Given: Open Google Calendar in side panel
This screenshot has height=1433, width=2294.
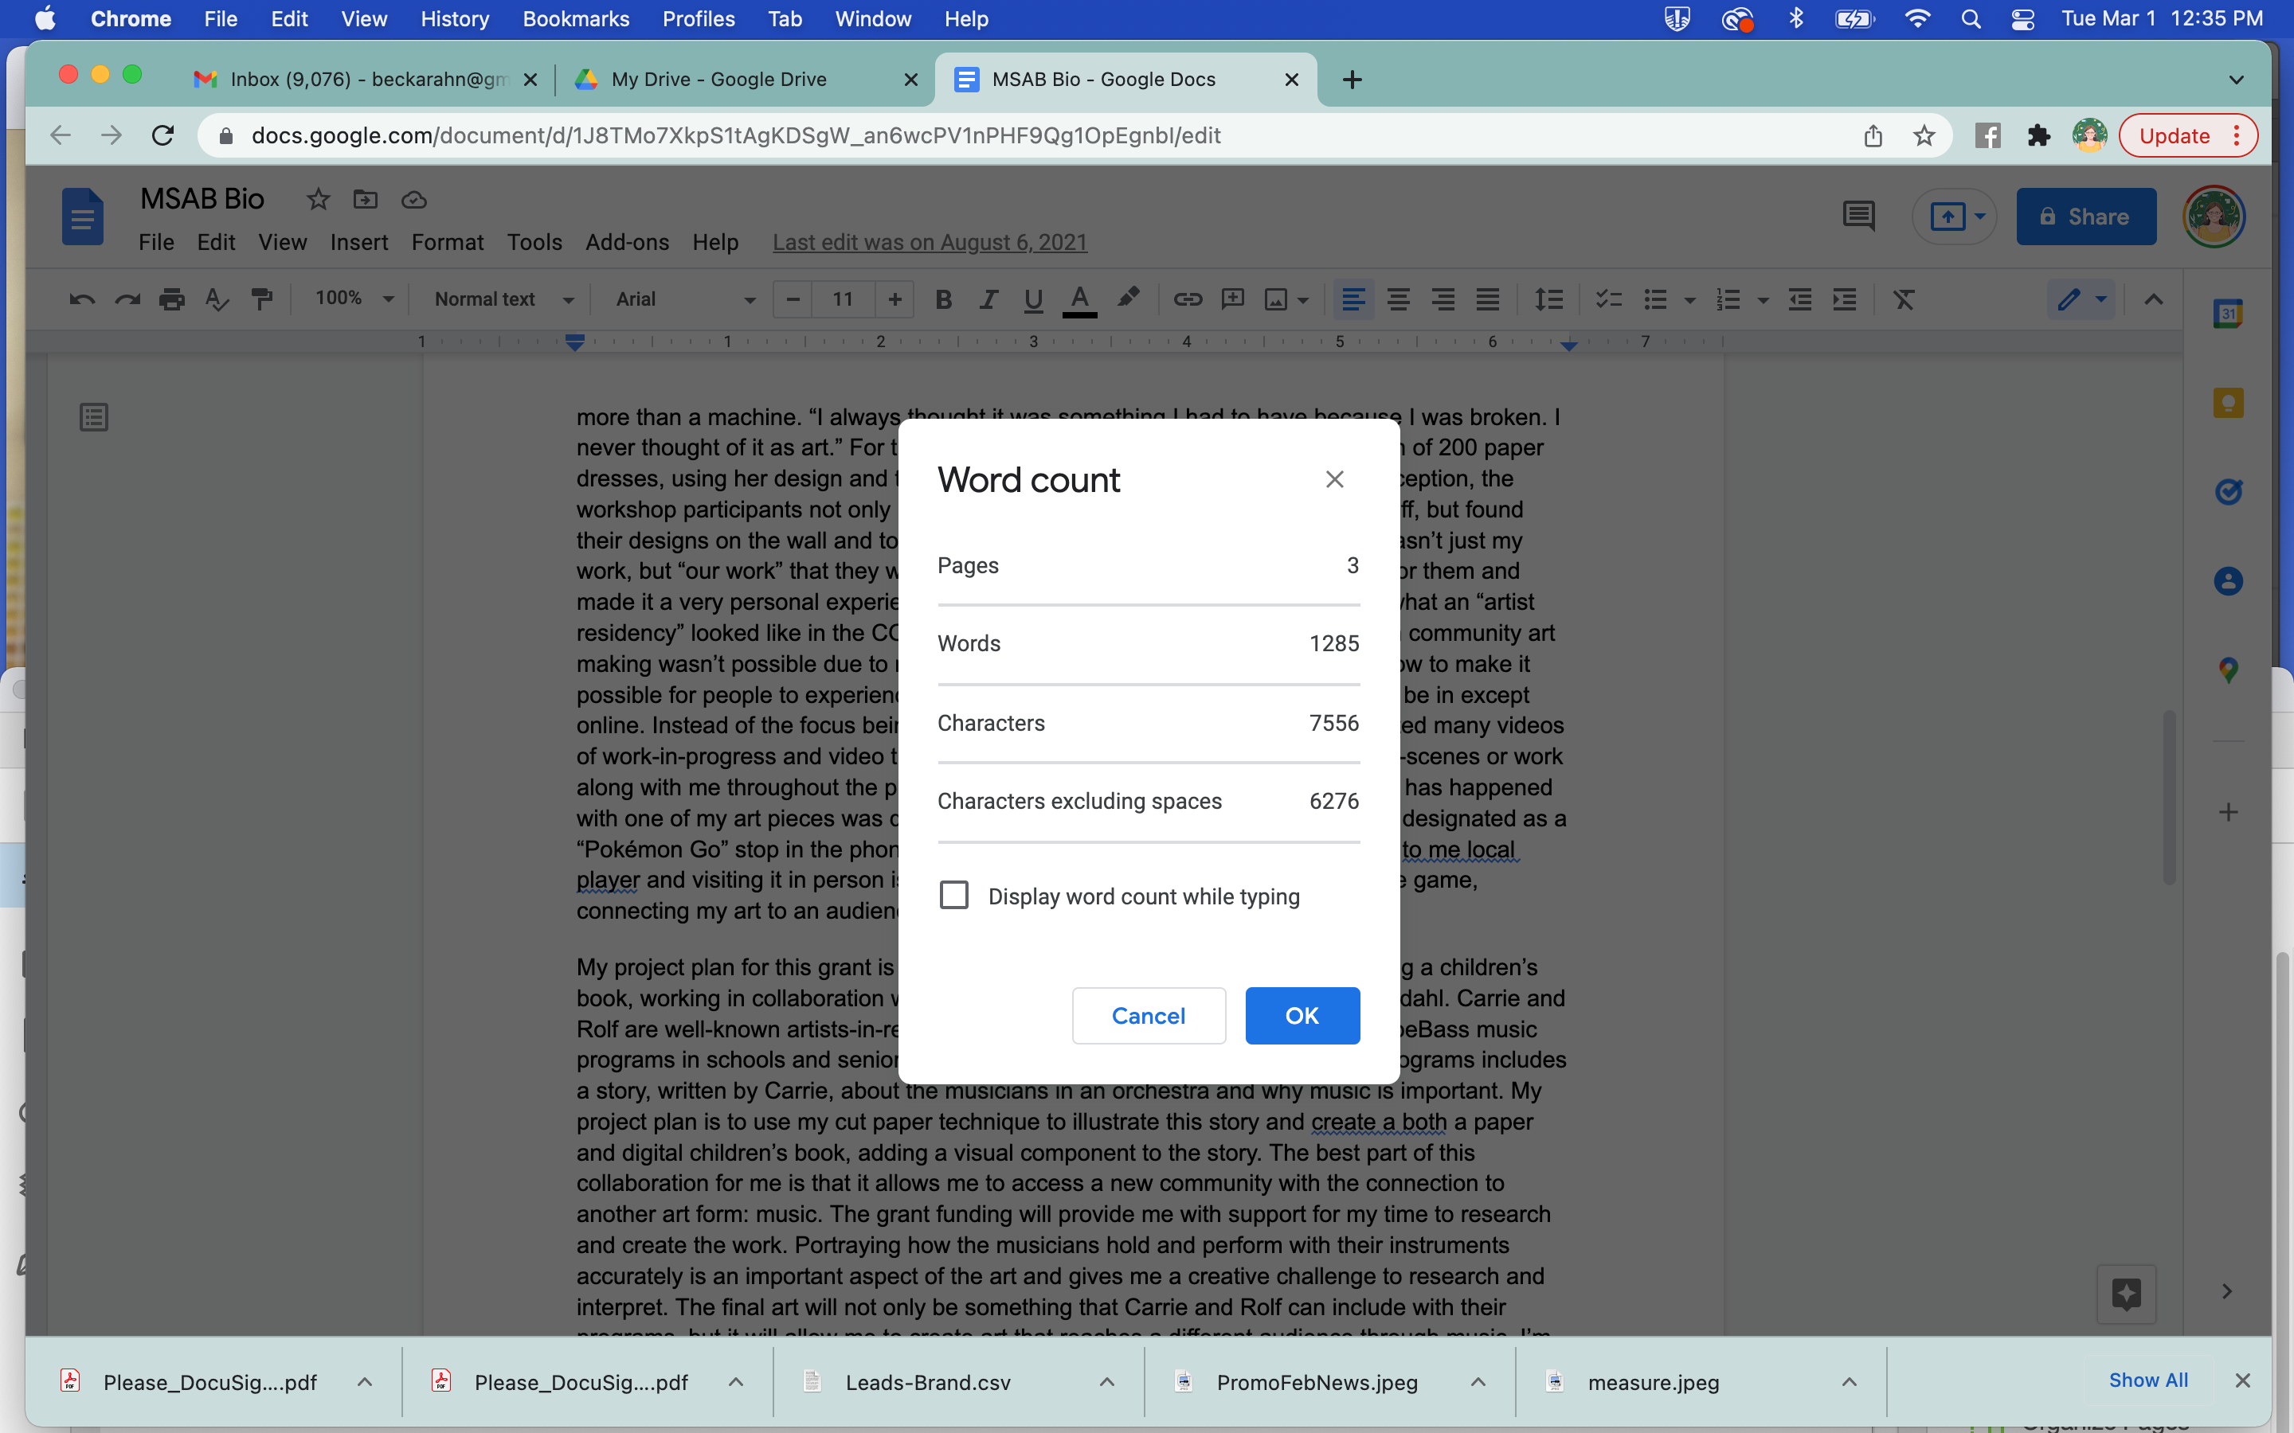Looking at the screenshot, I should [x=2228, y=314].
